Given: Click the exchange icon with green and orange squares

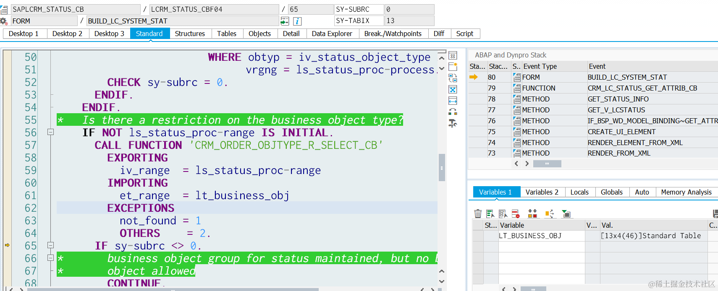Looking at the screenshot, I should tap(453, 112).
